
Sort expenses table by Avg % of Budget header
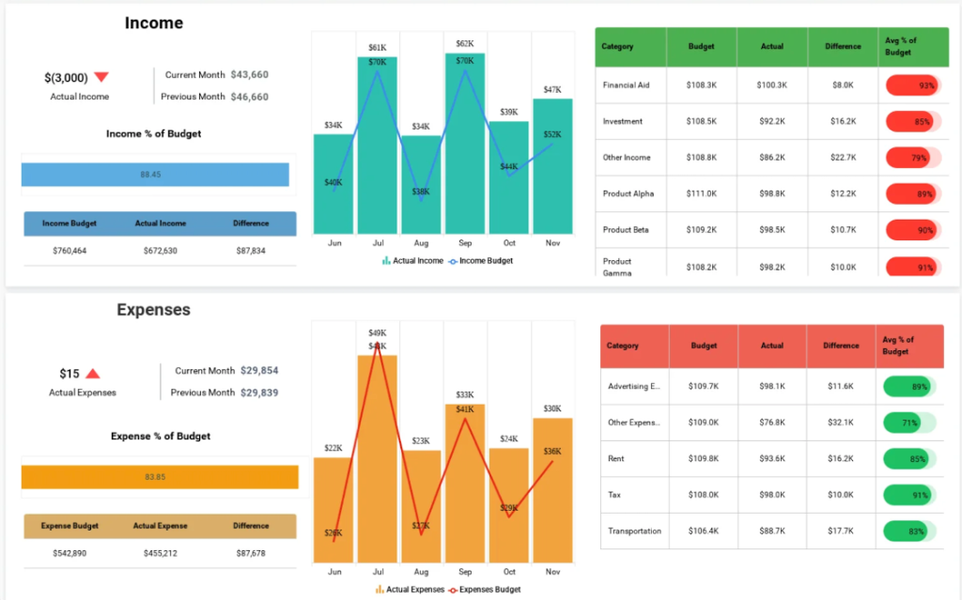pos(909,346)
